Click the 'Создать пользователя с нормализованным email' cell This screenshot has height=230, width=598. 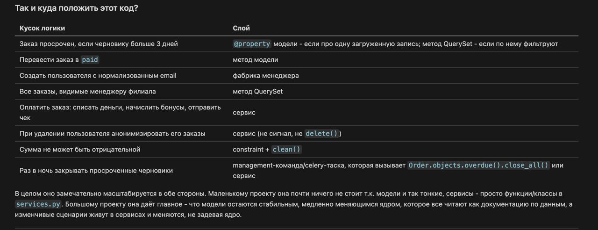tap(98, 75)
